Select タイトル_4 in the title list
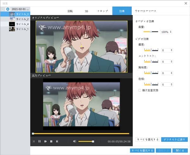This screenshot has width=190, height=155. click(15, 24)
